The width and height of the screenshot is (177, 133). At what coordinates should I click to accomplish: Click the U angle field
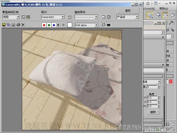pyautogui.click(x=152, y=98)
